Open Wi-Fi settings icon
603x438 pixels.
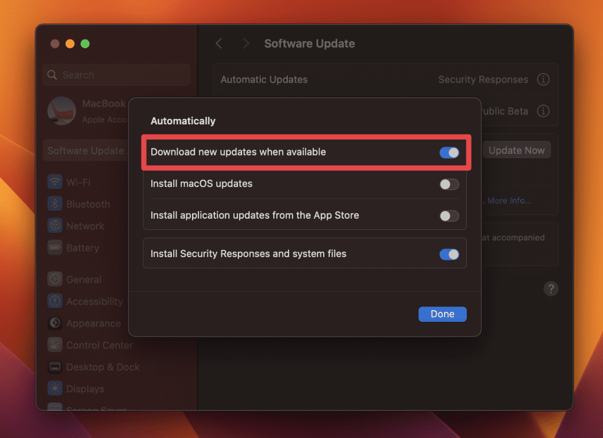(x=55, y=182)
